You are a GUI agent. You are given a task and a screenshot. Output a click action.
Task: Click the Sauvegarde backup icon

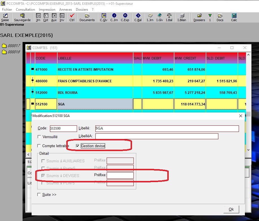[22, 17]
